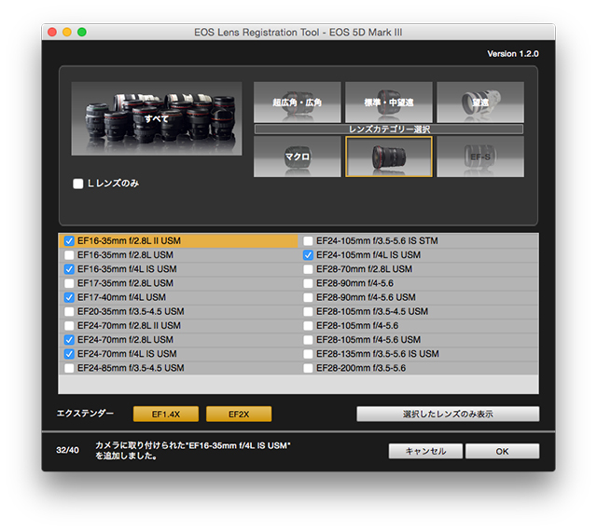Toggle the EF2X extender button

[239, 414]
